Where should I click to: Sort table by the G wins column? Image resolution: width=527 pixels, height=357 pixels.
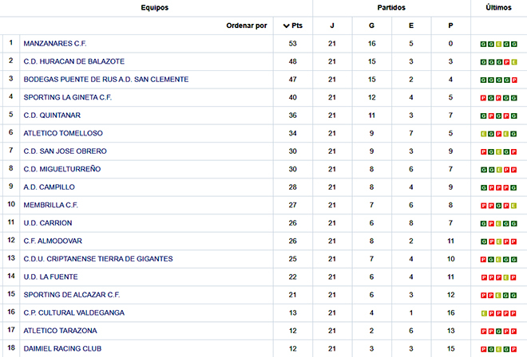pyautogui.click(x=371, y=25)
